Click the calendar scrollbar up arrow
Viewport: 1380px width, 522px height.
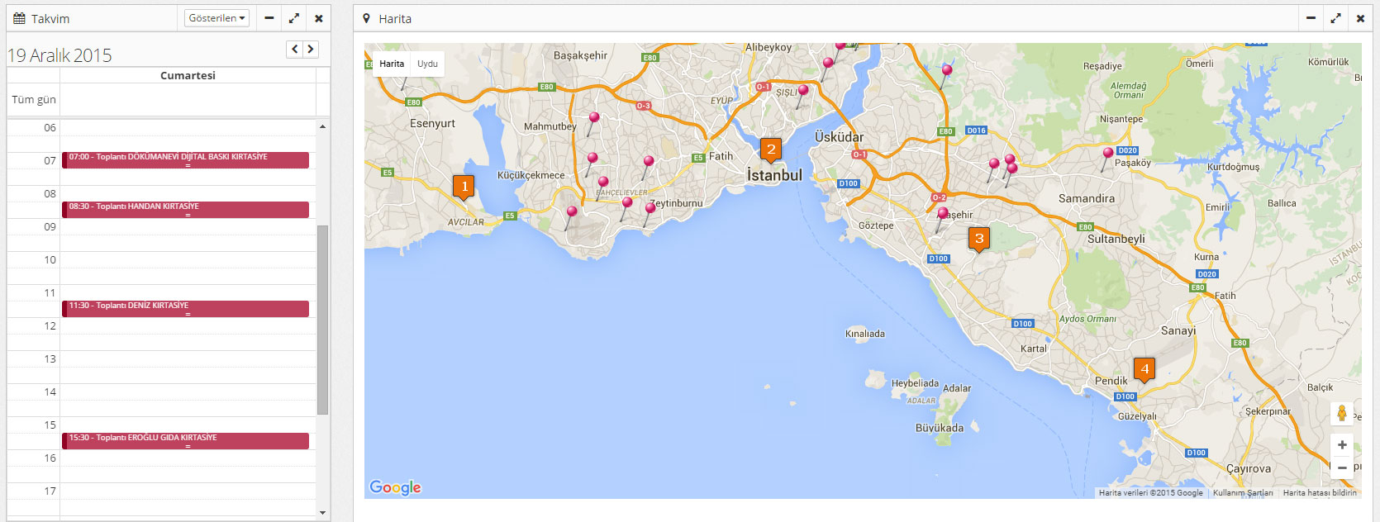coord(322,126)
